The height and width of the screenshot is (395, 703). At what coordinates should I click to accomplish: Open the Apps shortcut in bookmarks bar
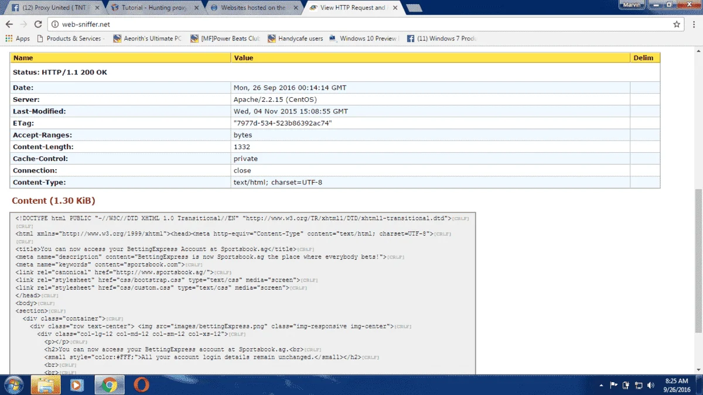click(18, 39)
